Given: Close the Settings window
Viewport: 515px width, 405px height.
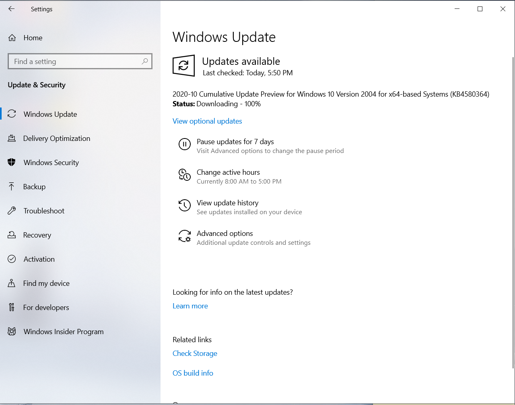Looking at the screenshot, I should tap(503, 9).
